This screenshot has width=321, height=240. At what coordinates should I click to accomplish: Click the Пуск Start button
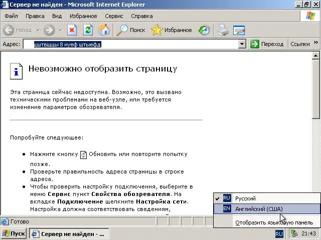coord(14,233)
